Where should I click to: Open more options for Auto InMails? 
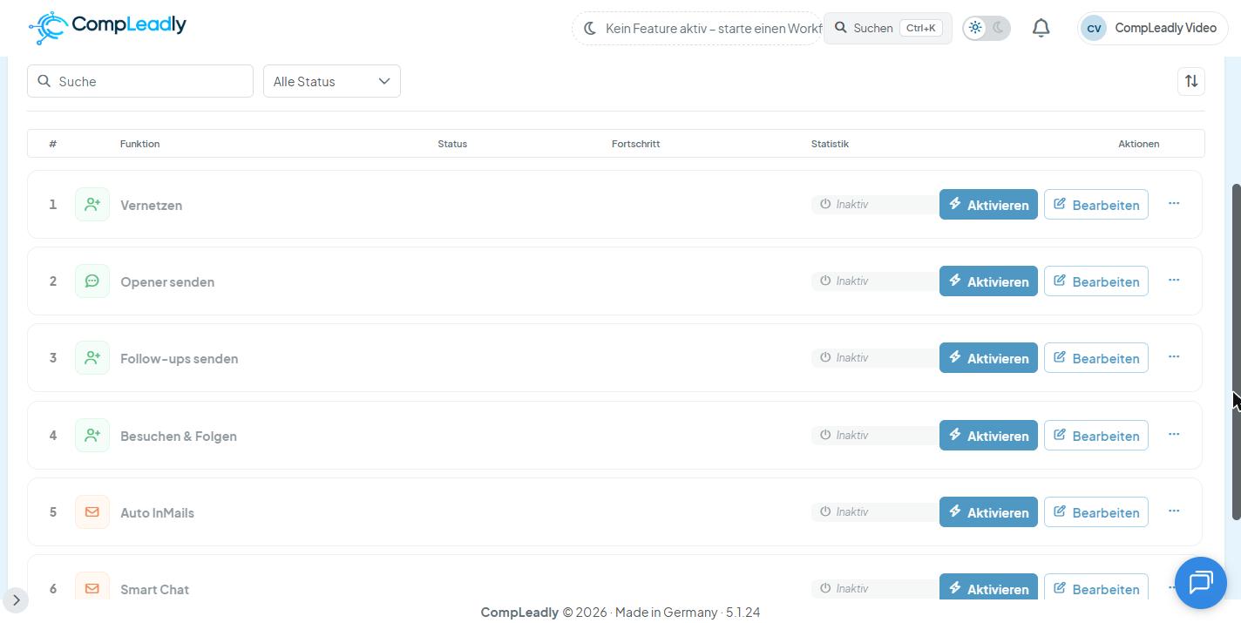pos(1174,511)
